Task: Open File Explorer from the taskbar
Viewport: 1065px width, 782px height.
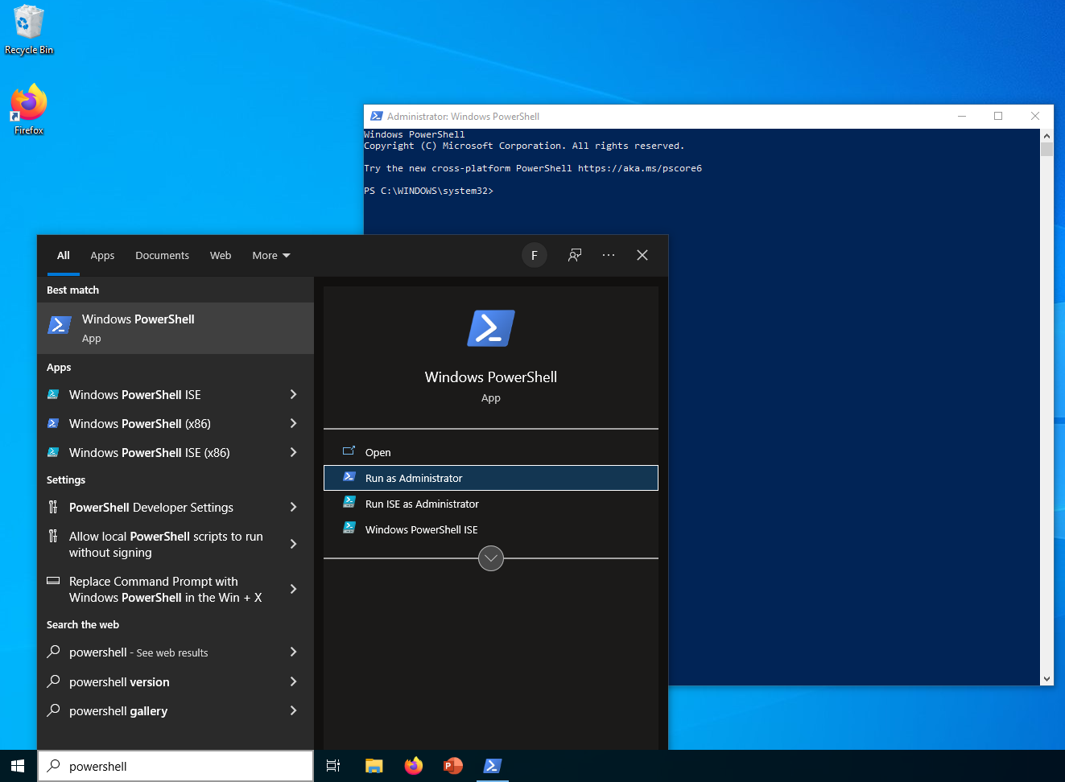Action: click(x=374, y=766)
